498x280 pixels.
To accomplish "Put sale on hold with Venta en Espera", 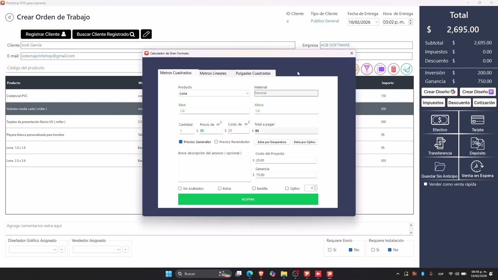I will click(477, 170).
